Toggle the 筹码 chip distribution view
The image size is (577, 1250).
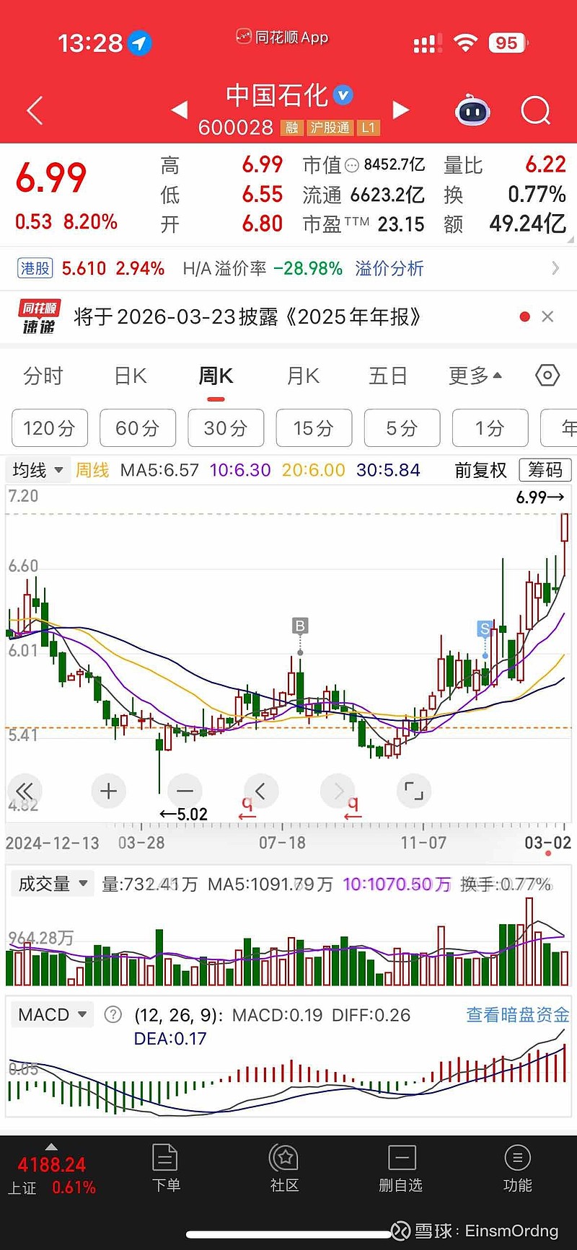545,470
